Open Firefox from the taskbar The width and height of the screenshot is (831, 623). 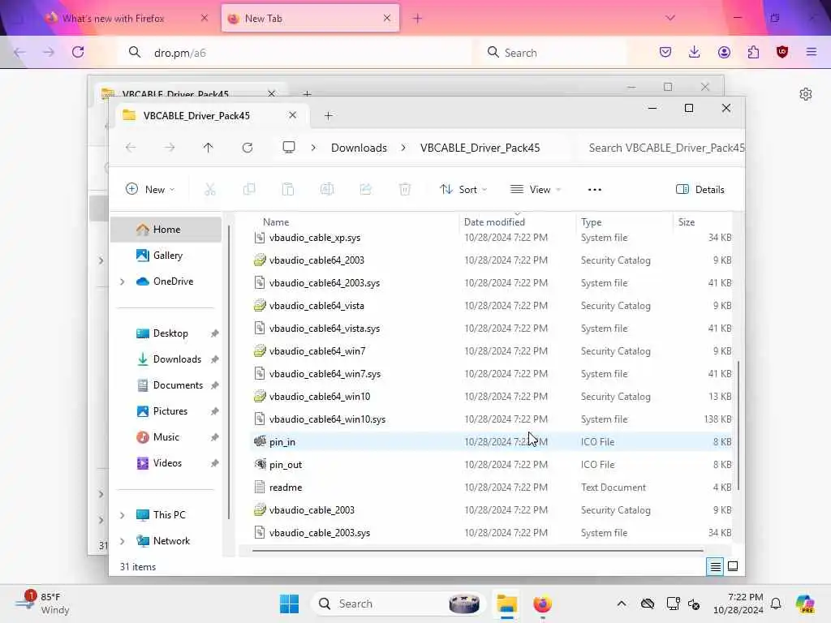pyautogui.click(x=542, y=604)
